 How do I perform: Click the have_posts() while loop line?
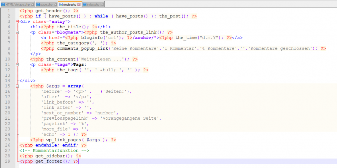pyautogui.click(x=108, y=16)
